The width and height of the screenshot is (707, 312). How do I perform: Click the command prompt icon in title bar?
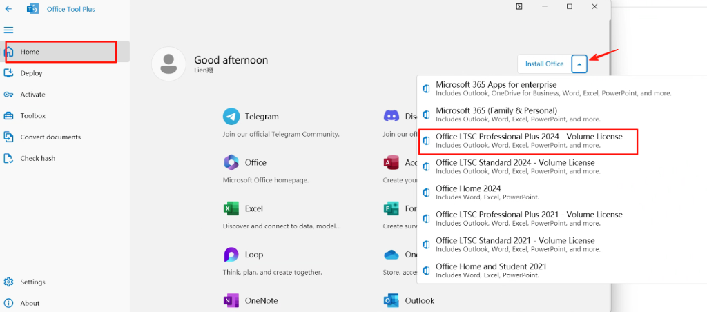[x=519, y=6]
